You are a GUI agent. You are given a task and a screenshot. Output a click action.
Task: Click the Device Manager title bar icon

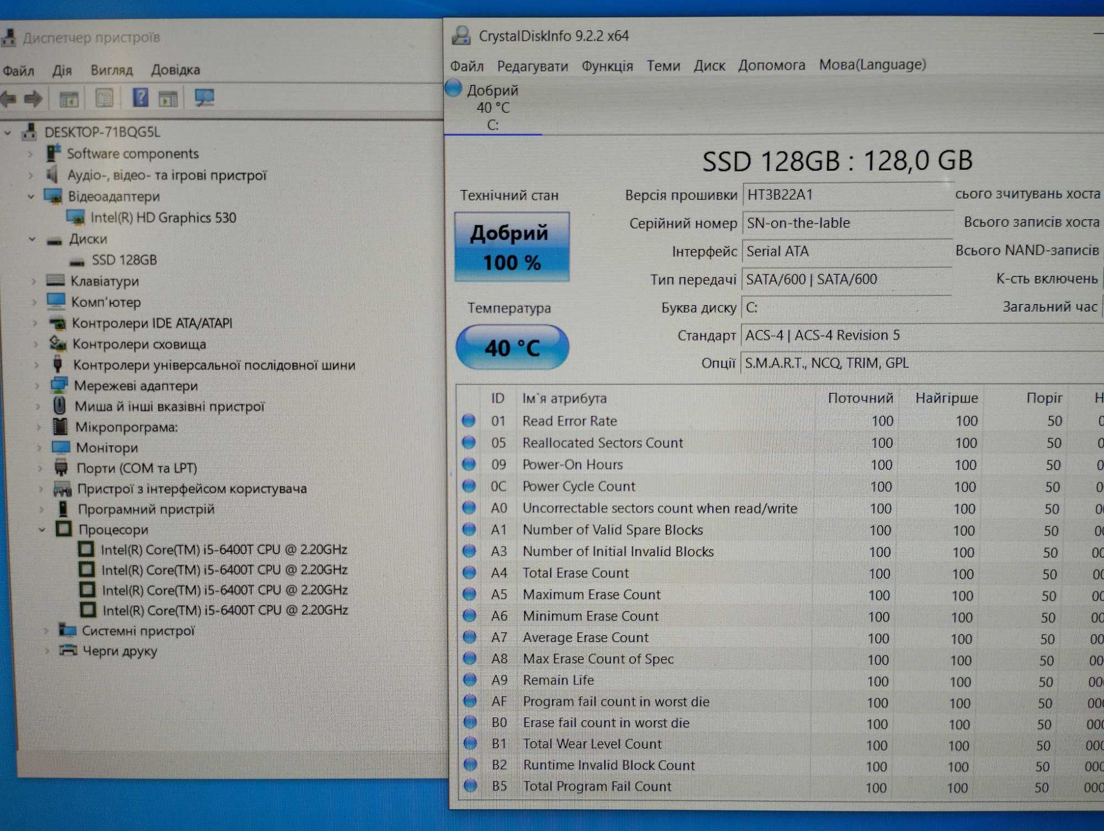click(8, 38)
